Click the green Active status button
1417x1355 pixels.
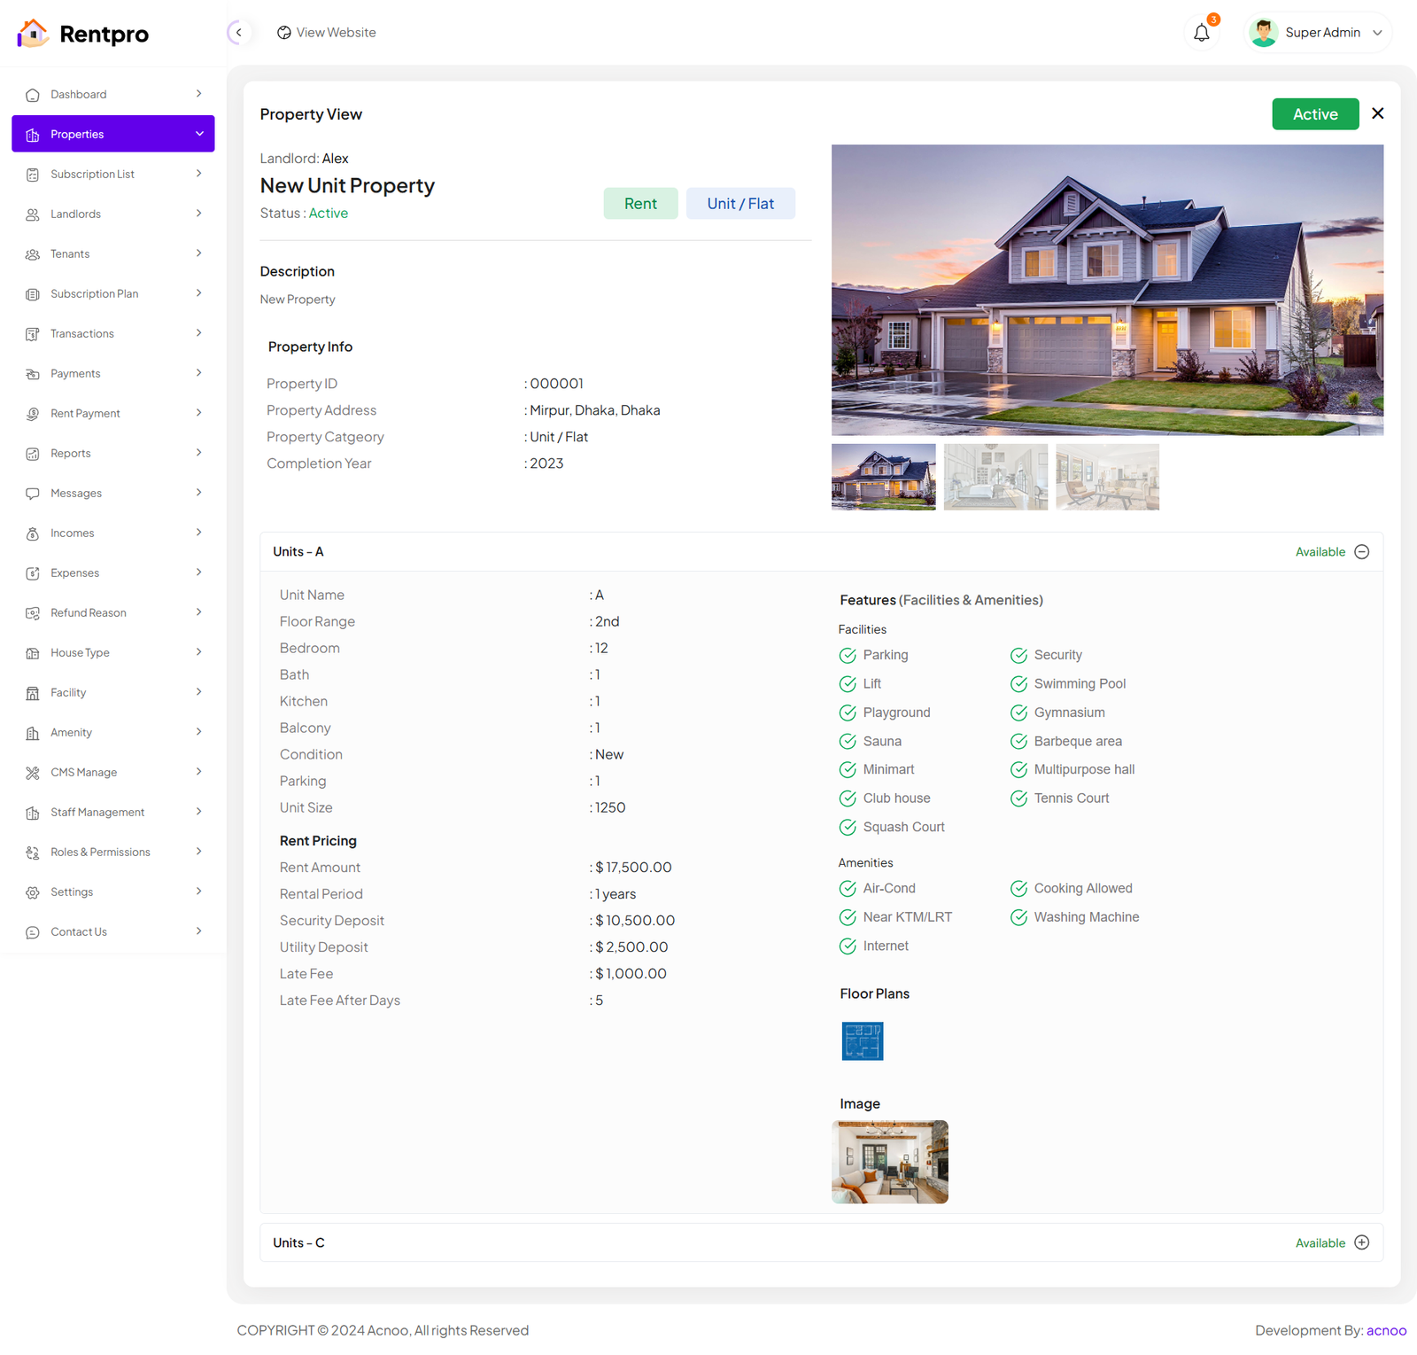1314,114
